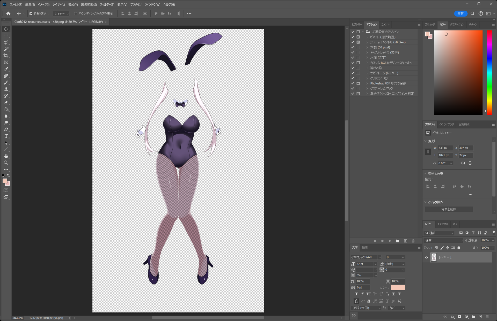
Task: Select the Blur tool
Action: tap(6, 116)
